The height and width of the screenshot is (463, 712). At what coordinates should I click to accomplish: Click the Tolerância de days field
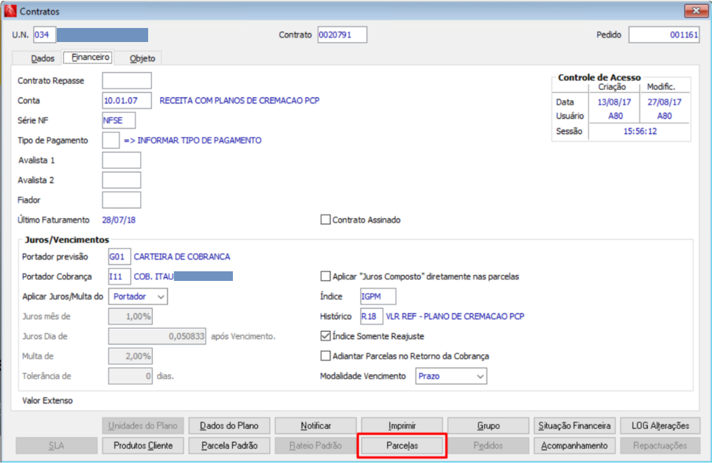130,376
